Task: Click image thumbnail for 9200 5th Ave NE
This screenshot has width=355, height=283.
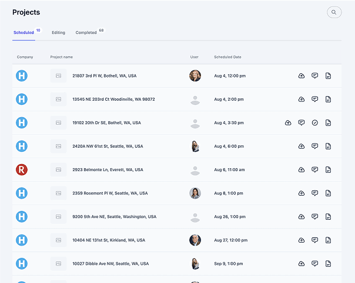Action: (58, 217)
